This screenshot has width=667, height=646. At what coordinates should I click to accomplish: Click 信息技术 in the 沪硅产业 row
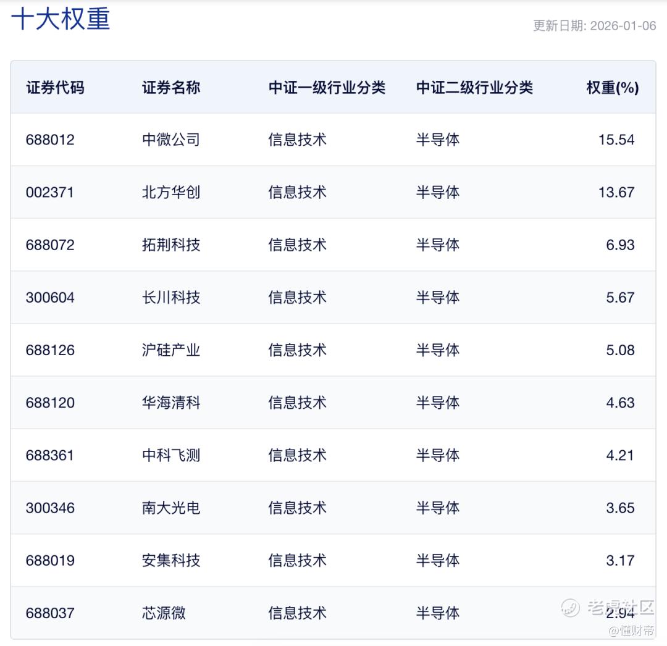tap(297, 350)
